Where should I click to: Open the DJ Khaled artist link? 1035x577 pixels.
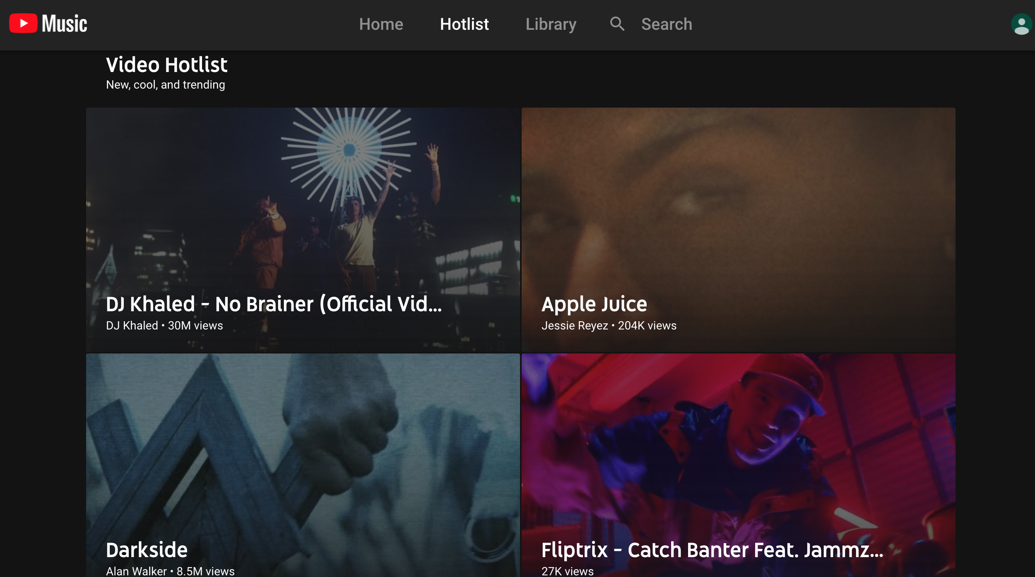[x=132, y=326]
